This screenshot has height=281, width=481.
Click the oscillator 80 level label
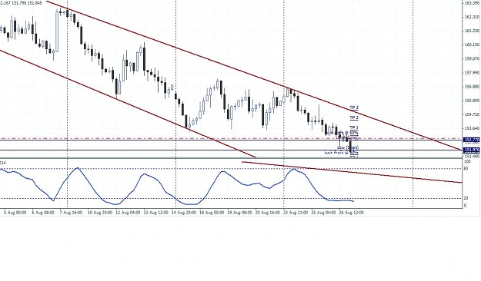point(466,168)
